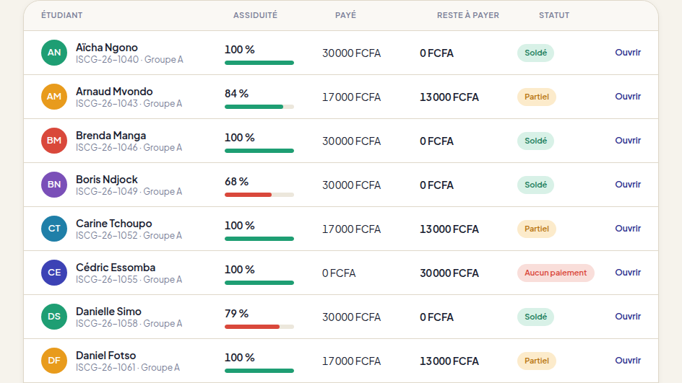Click the STATUT column header
The image size is (682, 383).
554,15
